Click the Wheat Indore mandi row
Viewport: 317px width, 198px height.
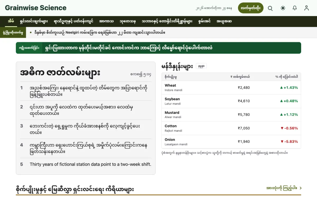tap(231, 88)
